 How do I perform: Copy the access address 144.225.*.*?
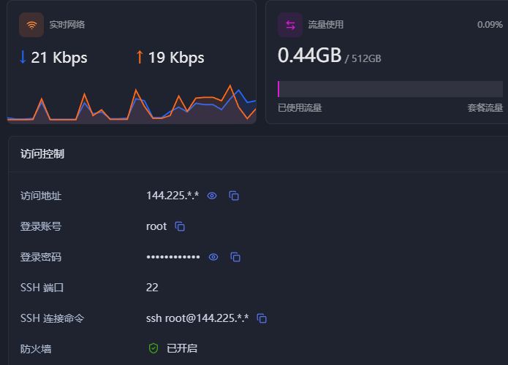click(234, 196)
